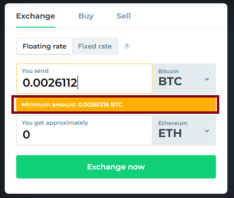The width and height of the screenshot is (234, 198).
Task: Click the Minimum amount 0.00261216 BTC notice
Action: [116, 105]
